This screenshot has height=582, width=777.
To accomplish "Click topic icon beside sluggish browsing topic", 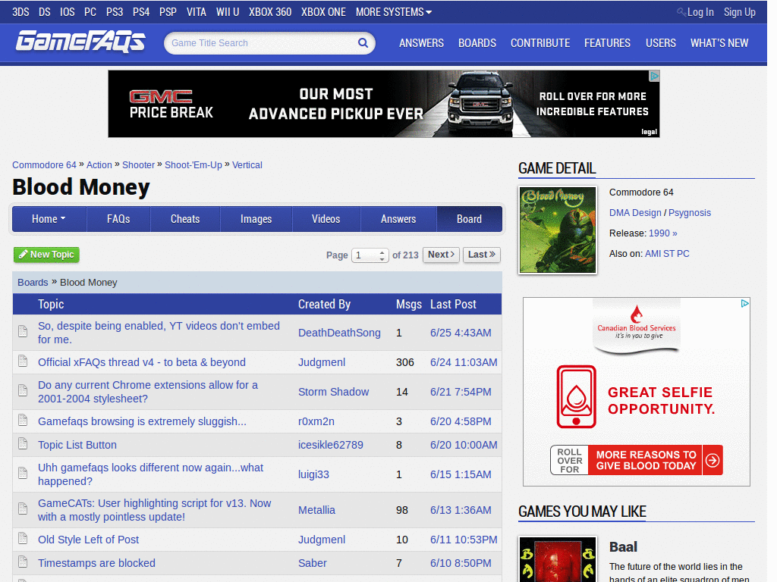I will click(23, 421).
